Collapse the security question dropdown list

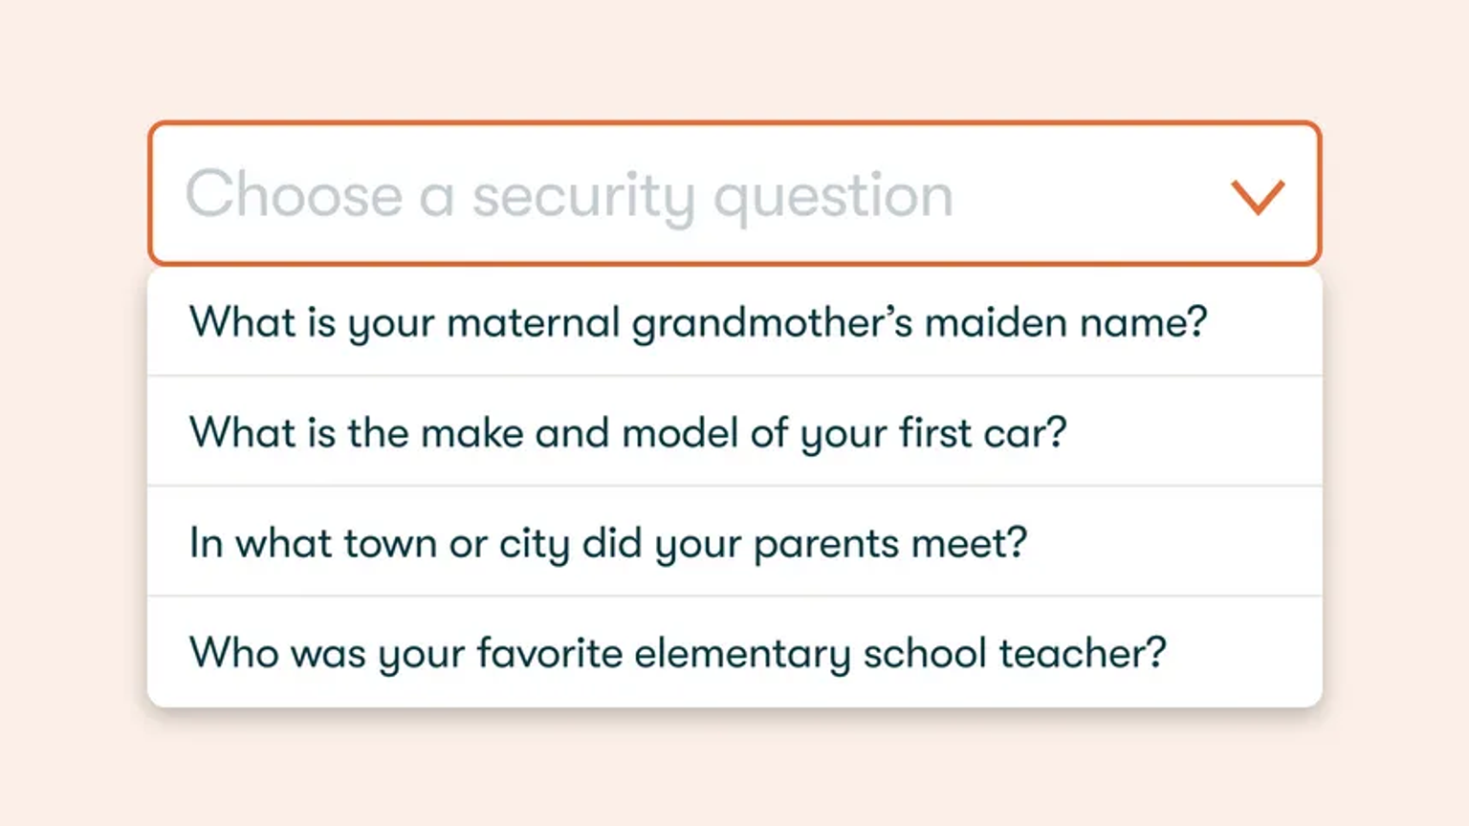coord(1257,196)
